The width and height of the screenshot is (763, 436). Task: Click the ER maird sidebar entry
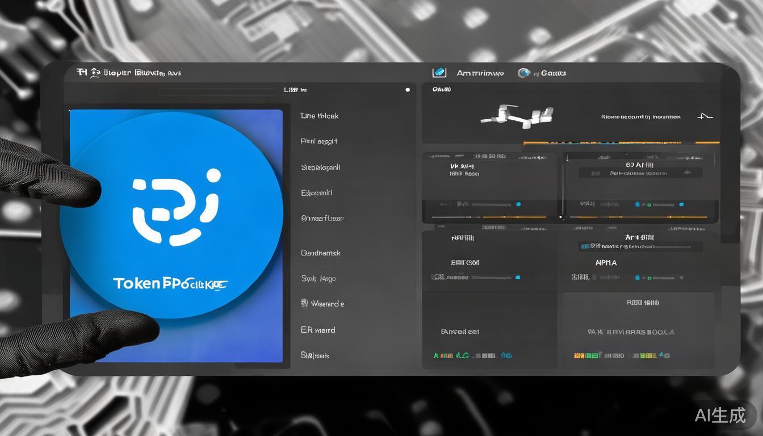pos(318,330)
